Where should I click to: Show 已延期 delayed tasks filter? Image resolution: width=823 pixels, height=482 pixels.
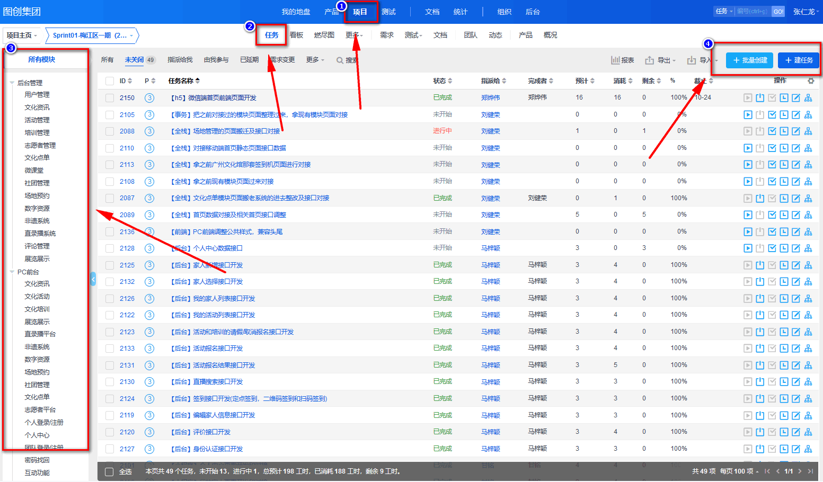(x=249, y=60)
